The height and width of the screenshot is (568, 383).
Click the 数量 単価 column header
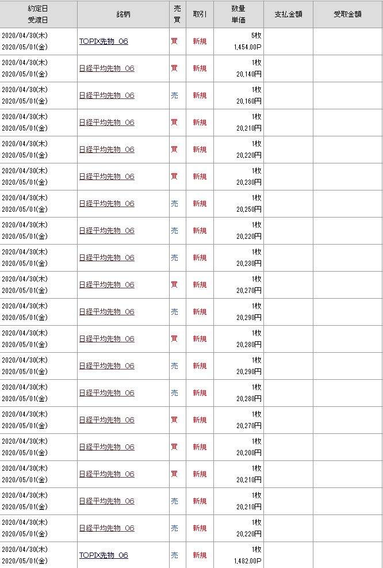(x=238, y=14)
